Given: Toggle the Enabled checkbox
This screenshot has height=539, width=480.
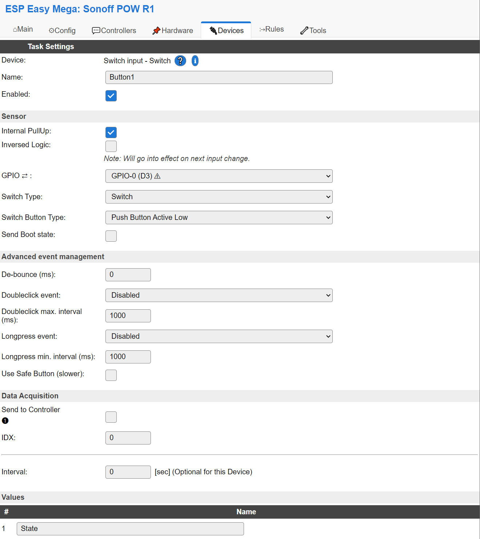Looking at the screenshot, I should (x=111, y=96).
